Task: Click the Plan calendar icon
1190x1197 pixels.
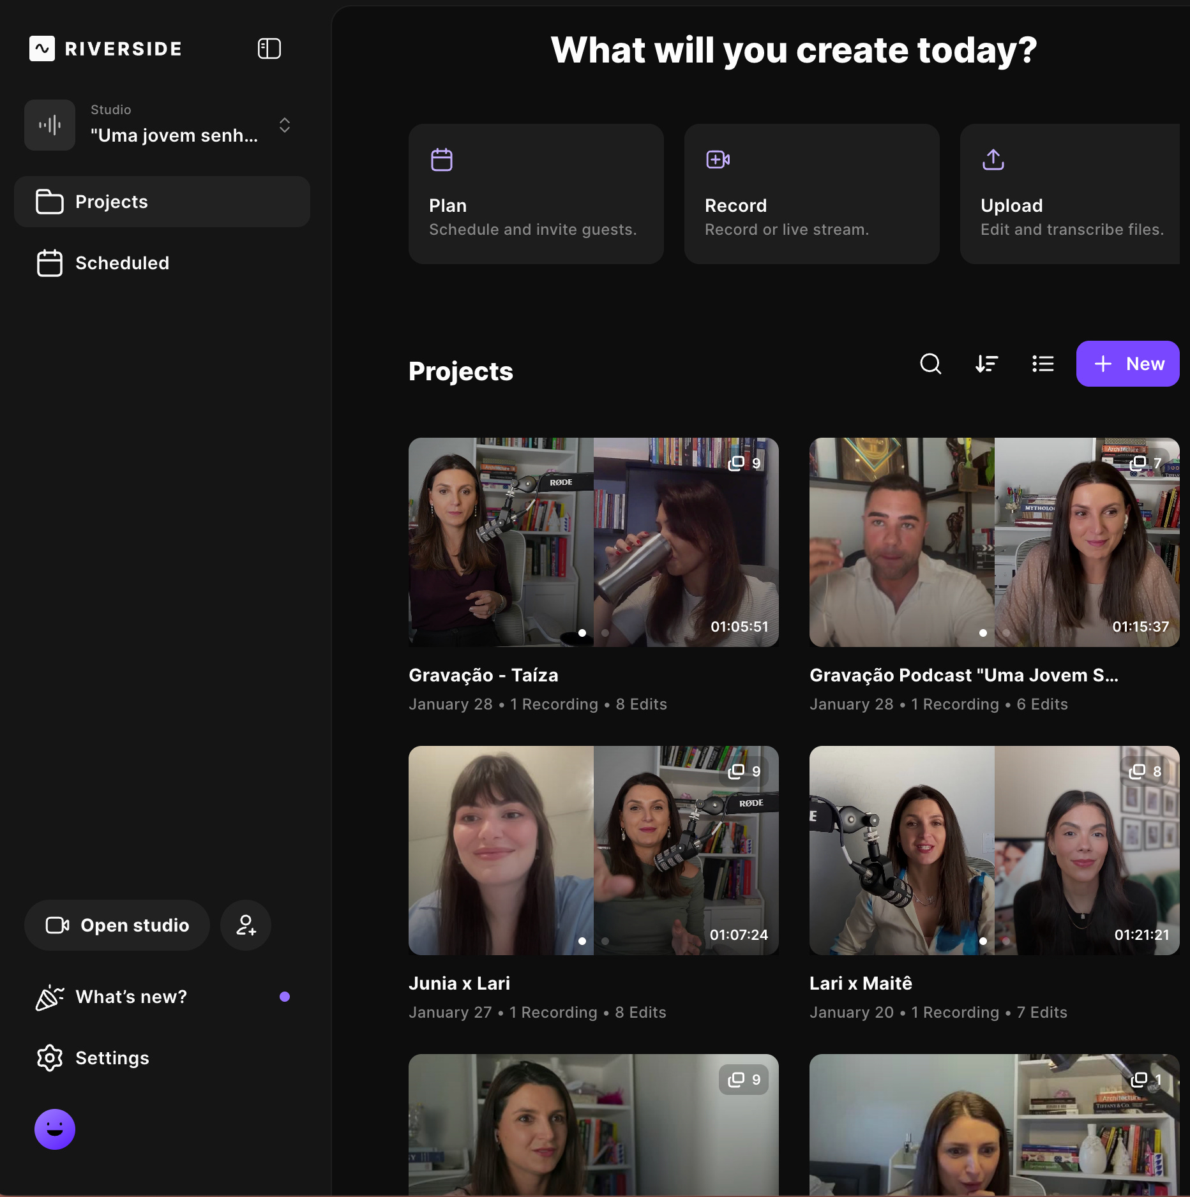Action: coord(442,160)
